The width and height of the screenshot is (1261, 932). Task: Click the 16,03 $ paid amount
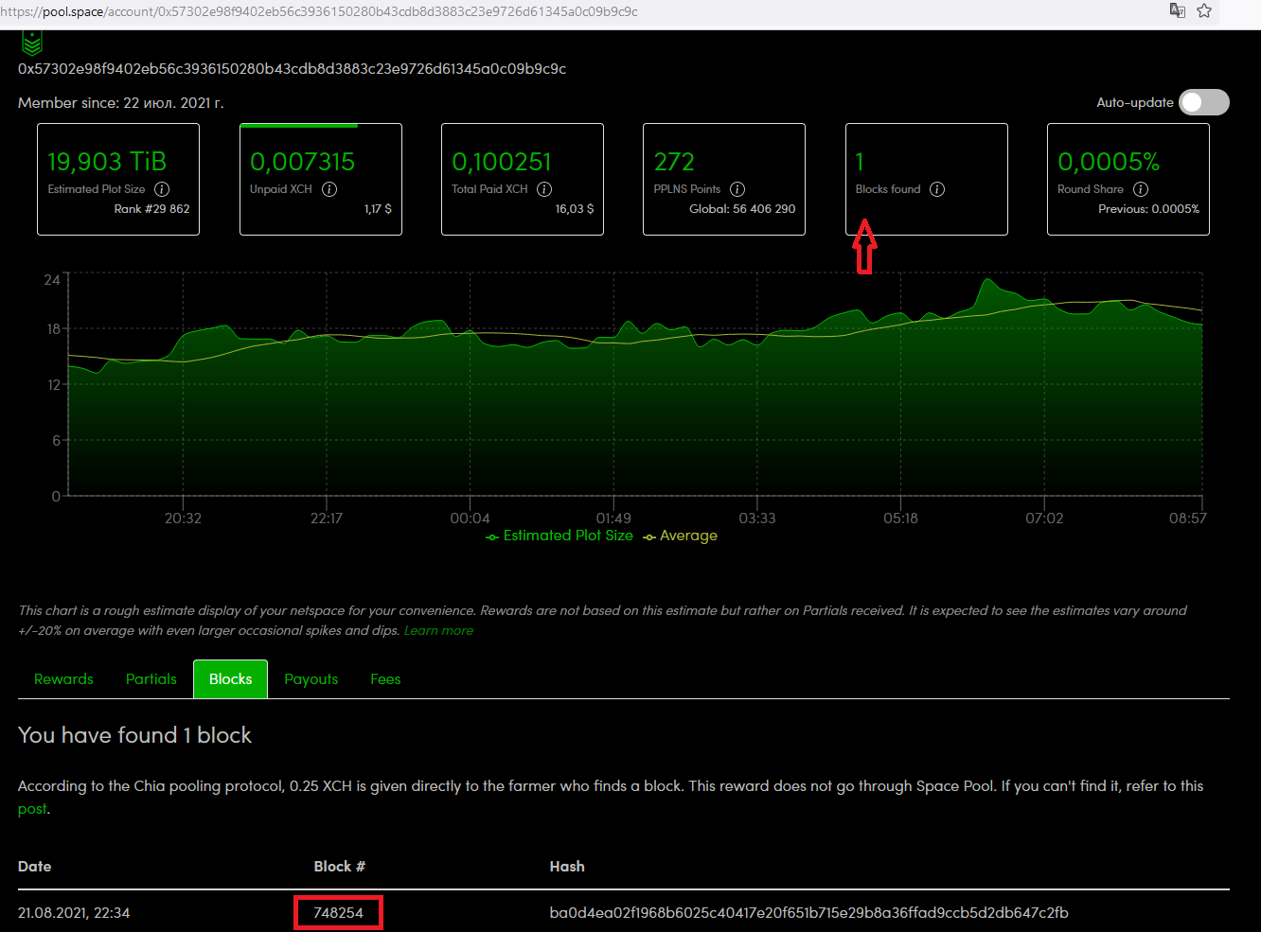click(575, 209)
